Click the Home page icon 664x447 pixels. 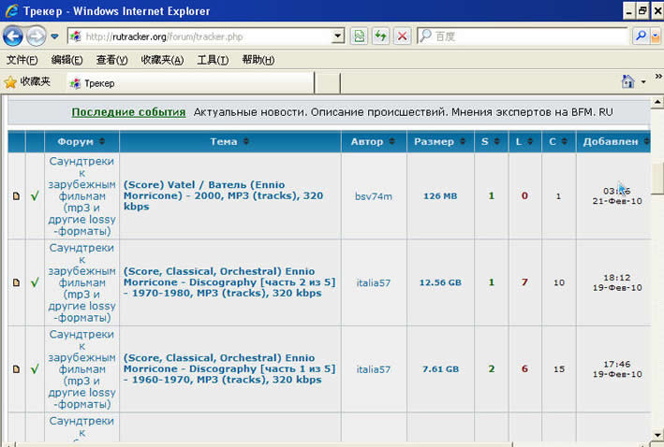click(628, 81)
